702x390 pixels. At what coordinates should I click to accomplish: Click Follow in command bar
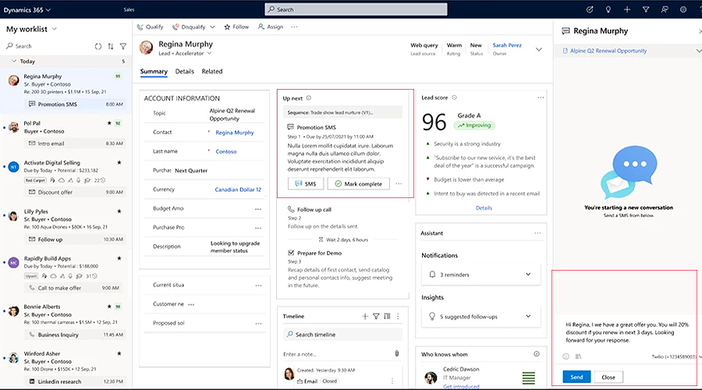[x=236, y=27]
